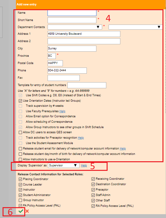Click the green checkmark save icon
The height and width of the screenshot is (218, 166).
point(21,211)
